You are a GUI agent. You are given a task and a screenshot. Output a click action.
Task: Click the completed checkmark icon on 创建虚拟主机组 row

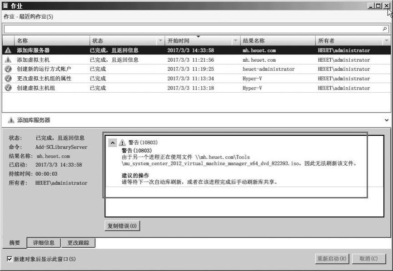tap(8, 88)
